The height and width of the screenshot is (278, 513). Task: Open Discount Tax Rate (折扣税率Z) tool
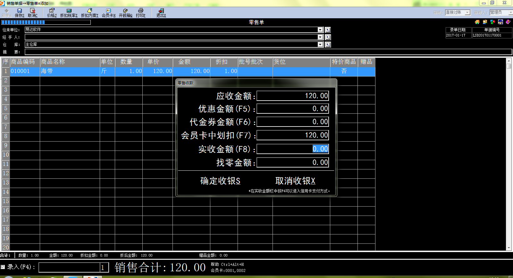(69, 12)
